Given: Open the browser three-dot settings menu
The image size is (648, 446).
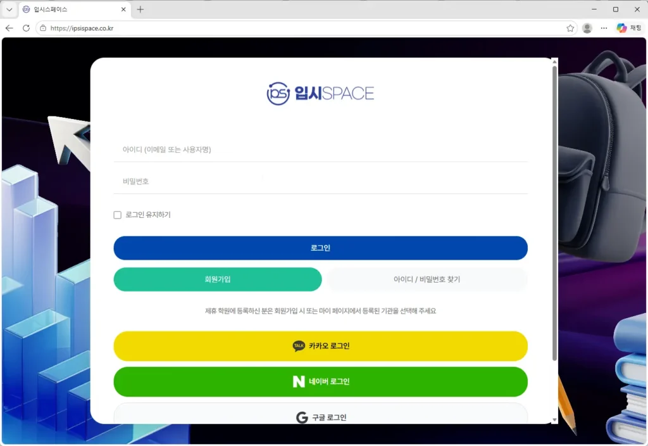Looking at the screenshot, I should 604,28.
